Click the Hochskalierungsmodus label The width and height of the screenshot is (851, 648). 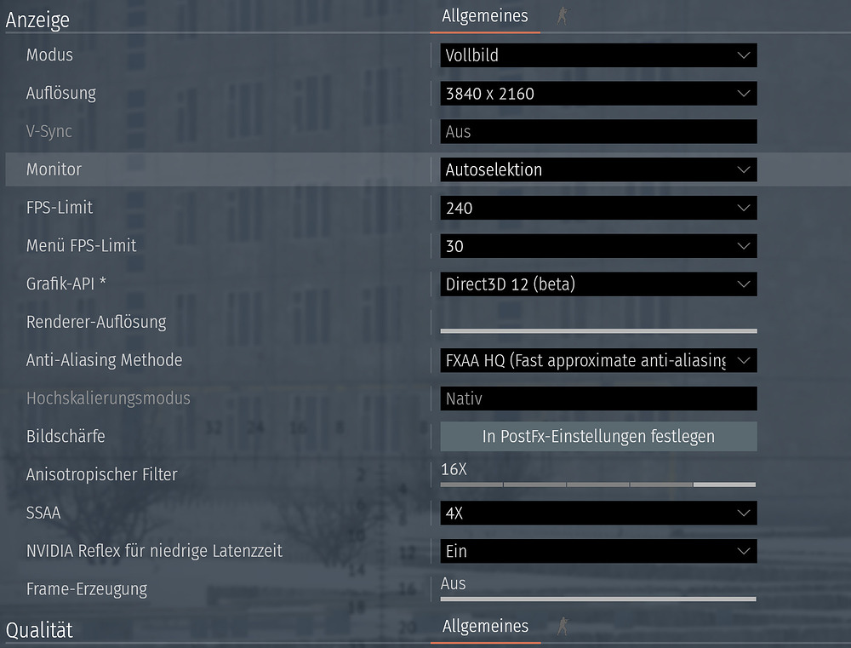click(108, 399)
